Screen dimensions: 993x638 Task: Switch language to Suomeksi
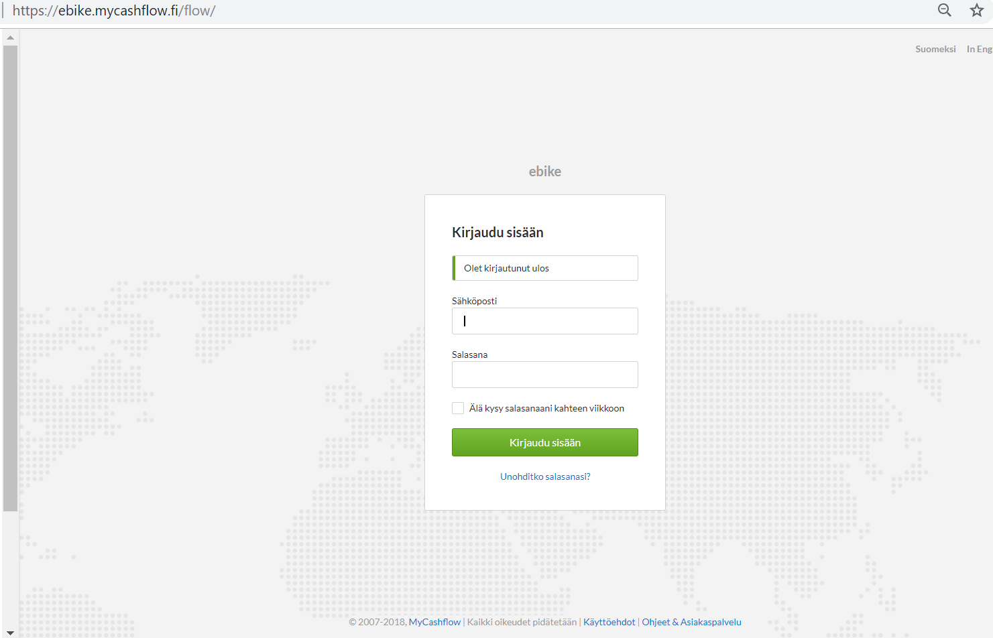935,49
